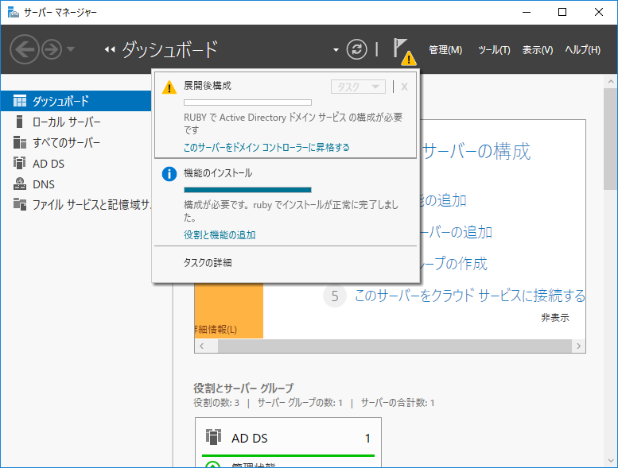This screenshot has height=468, width=618.
Task: Click the yellow warning icon beside 展開後構成
Action: click(169, 87)
